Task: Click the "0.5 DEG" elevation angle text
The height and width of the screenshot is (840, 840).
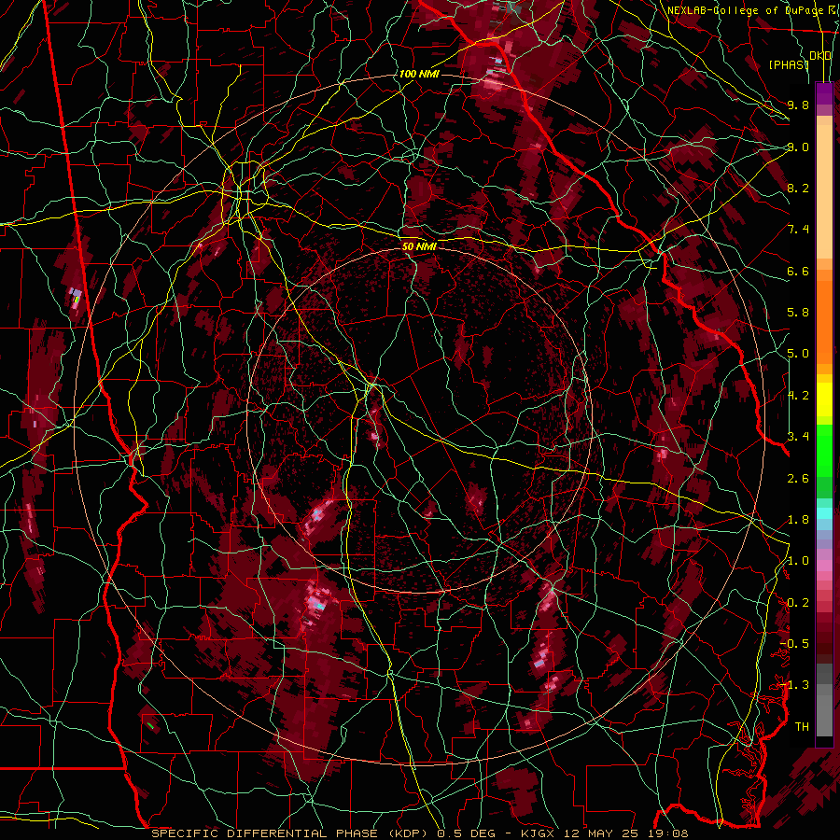Action: [x=464, y=833]
